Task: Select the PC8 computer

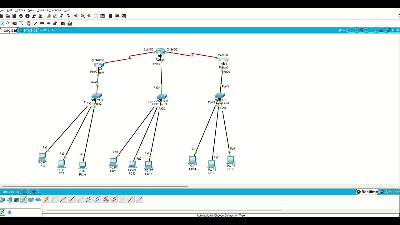Action: click(42, 157)
